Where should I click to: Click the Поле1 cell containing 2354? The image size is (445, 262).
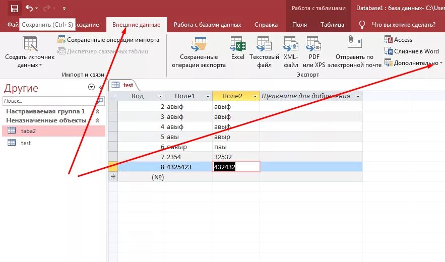[188, 157]
